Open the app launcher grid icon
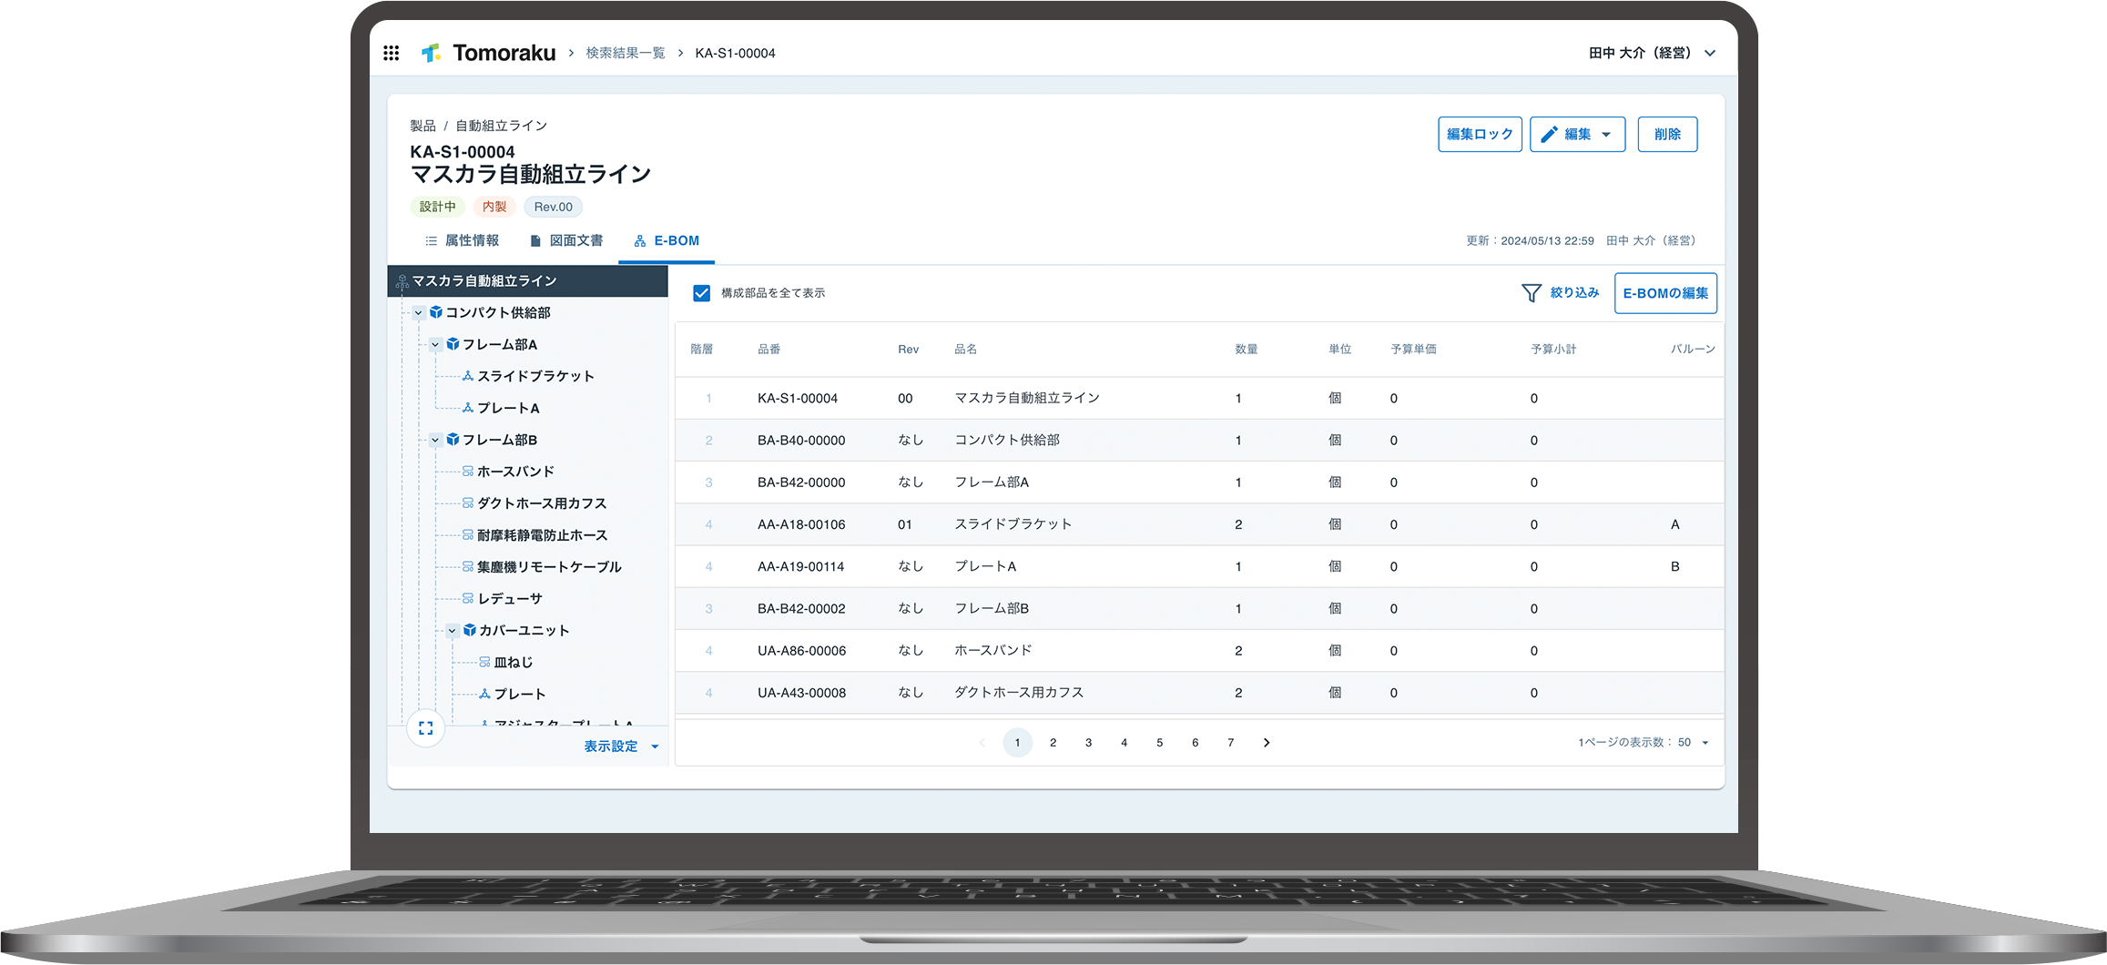 pos(392,53)
